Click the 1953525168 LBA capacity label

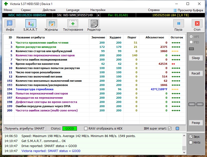point(171,15)
